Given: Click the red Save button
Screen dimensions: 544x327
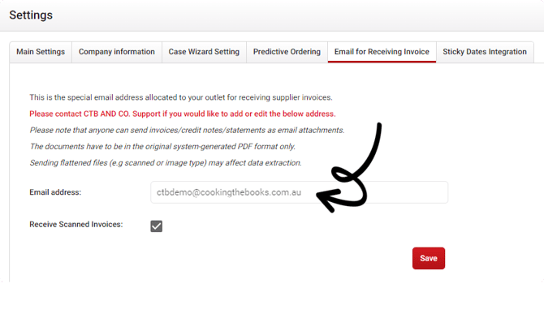Looking at the screenshot, I should (x=429, y=258).
